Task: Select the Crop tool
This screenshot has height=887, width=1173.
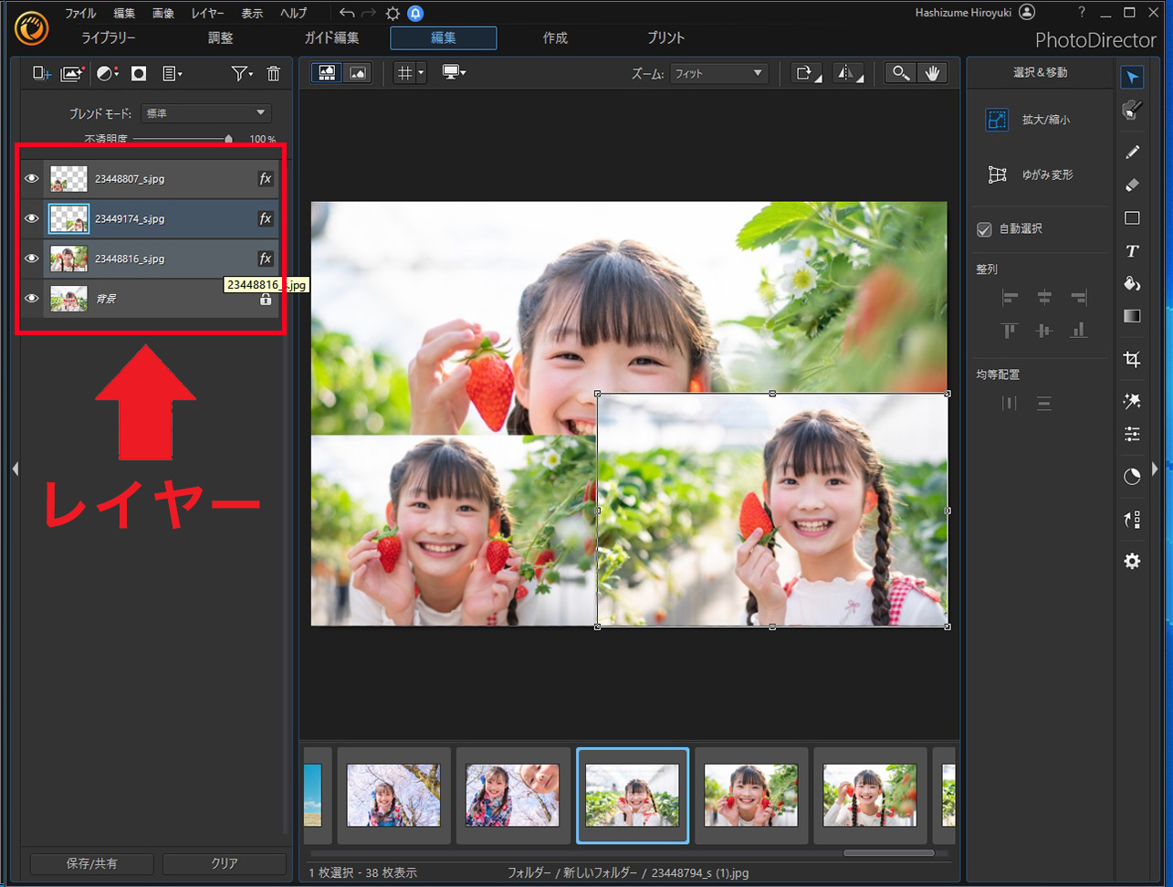Action: (x=1132, y=359)
